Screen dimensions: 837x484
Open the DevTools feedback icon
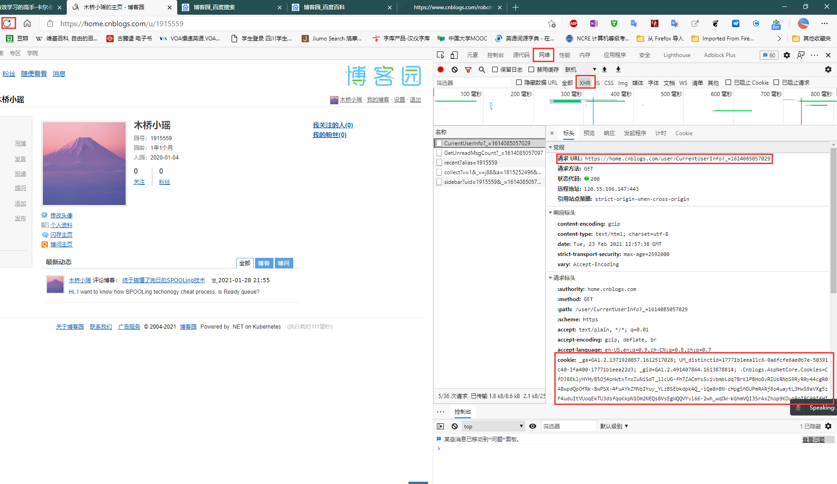[801, 55]
